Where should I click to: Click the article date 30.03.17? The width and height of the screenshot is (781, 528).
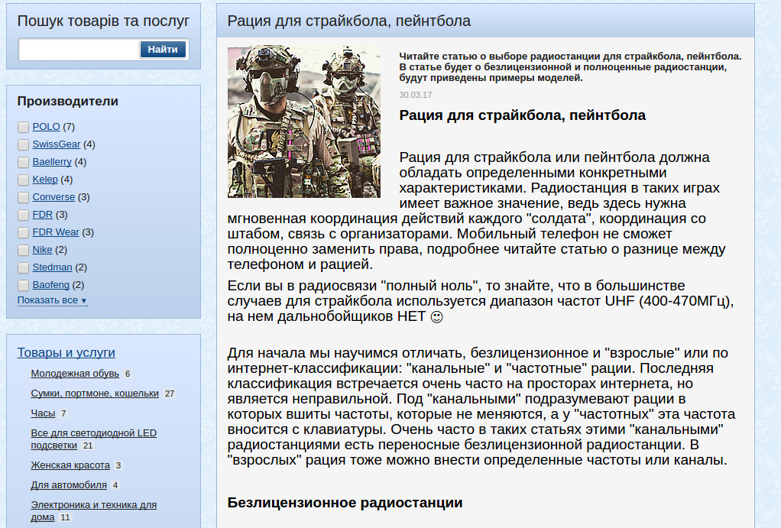coord(416,95)
